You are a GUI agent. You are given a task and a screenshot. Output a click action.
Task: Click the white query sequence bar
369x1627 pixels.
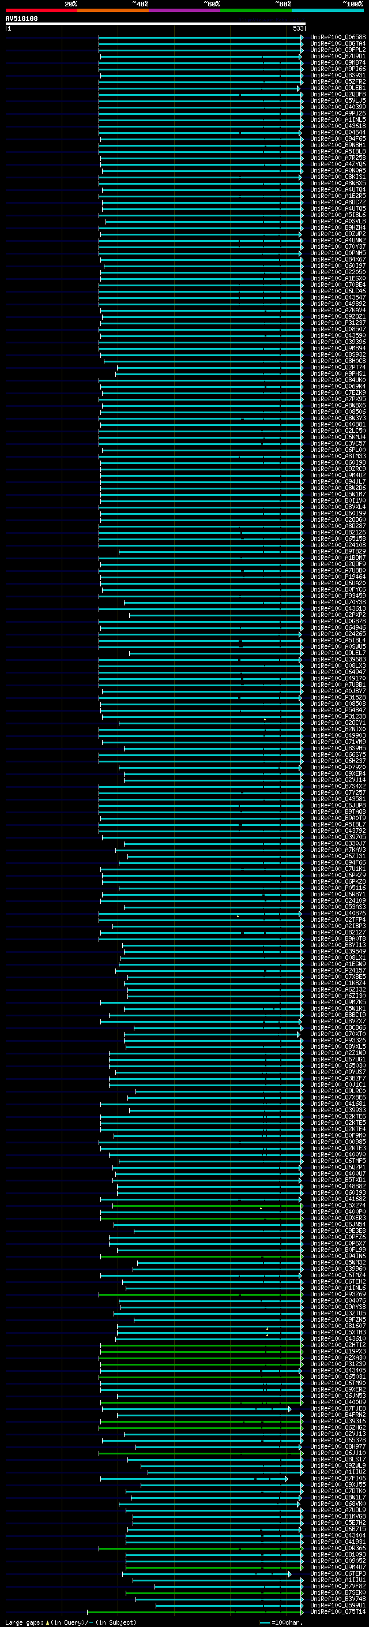[x=155, y=24]
